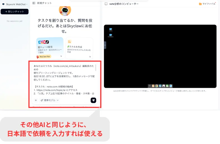Click the Skywork logo icon

pyautogui.click(x=3, y=4)
